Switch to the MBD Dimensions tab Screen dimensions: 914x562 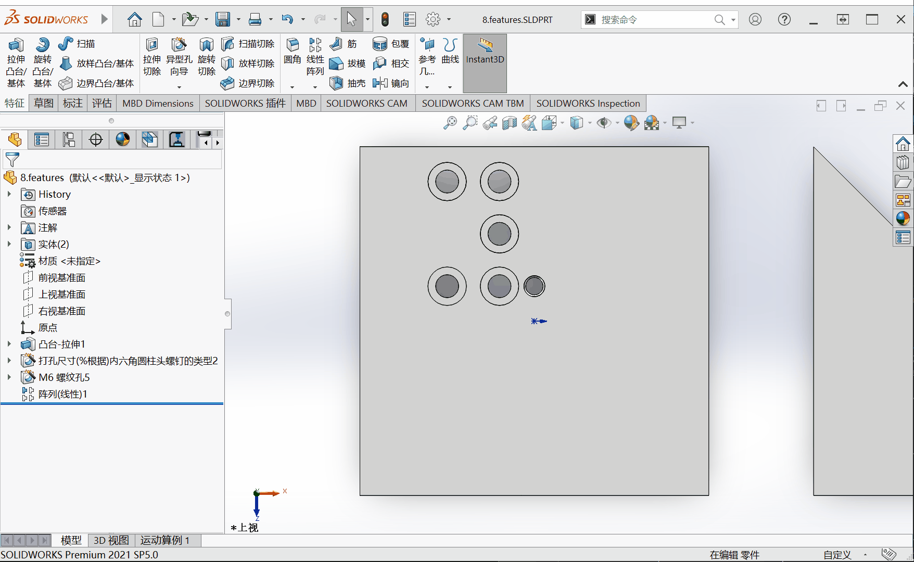click(158, 103)
